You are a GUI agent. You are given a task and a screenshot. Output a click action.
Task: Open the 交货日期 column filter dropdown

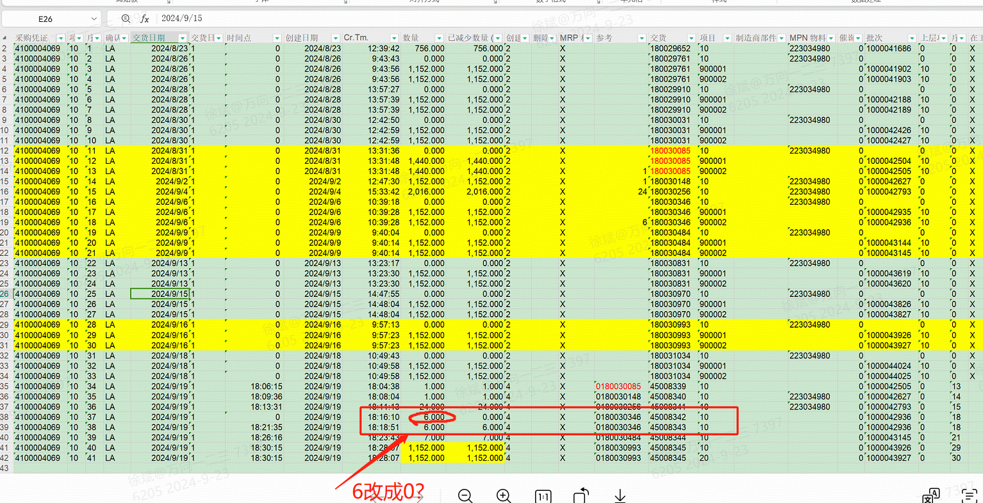click(x=182, y=38)
